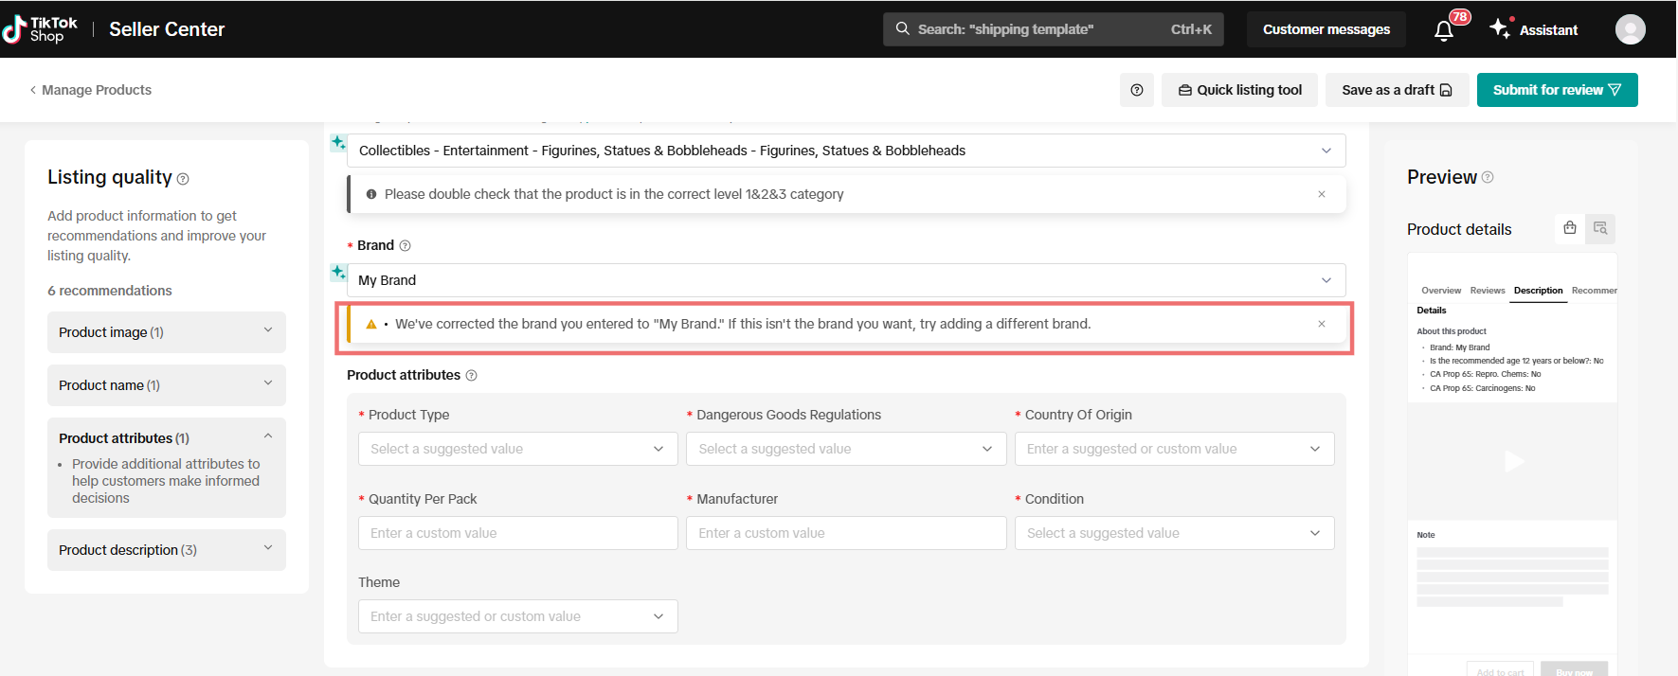Screen dimensions: 1678x676
Task: Close the category double check notice
Action: pos(1321,194)
